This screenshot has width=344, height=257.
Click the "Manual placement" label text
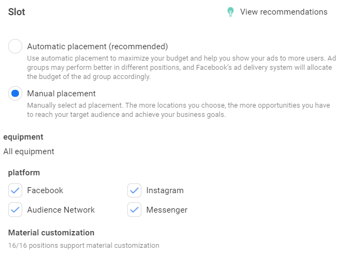pyautogui.click(x=61, y=94)
